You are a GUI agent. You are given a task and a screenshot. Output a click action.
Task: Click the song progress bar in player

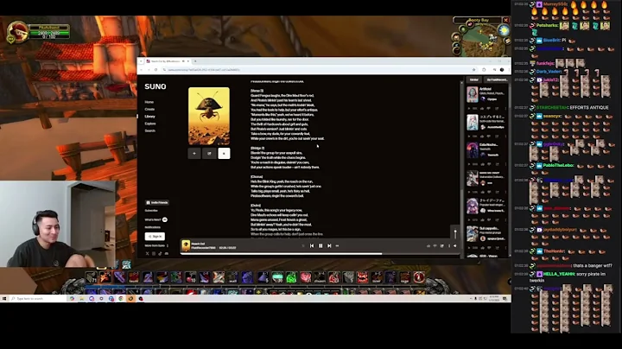pos(320,254)
